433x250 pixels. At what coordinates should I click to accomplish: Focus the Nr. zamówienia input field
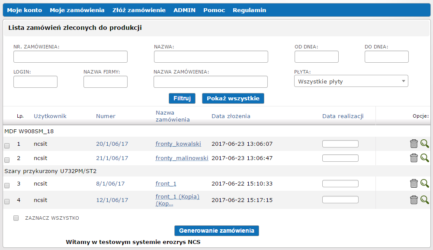coord(71,57)
